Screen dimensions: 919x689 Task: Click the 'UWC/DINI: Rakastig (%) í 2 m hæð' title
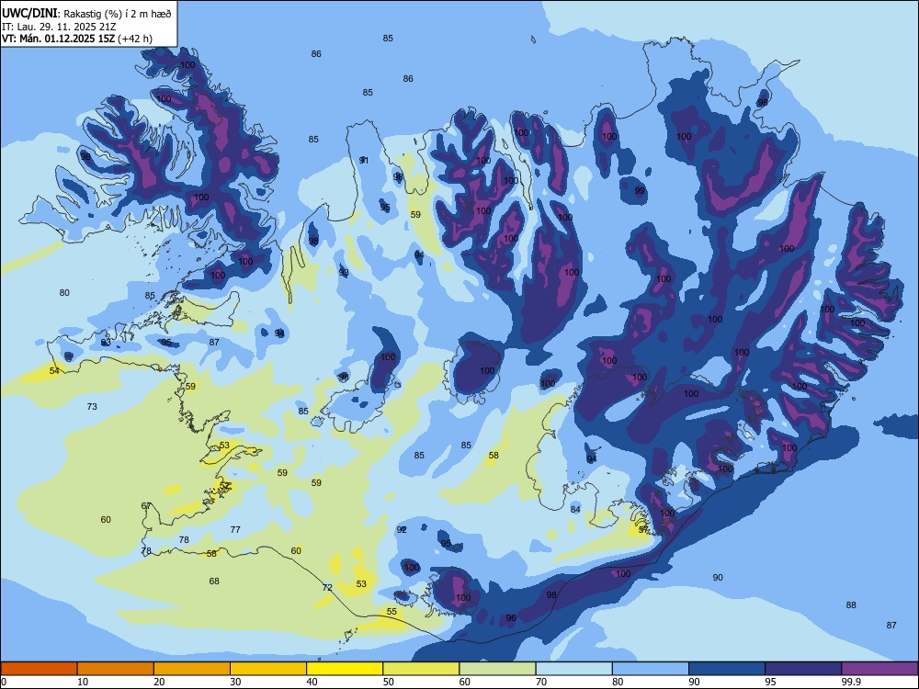[86, 14]
